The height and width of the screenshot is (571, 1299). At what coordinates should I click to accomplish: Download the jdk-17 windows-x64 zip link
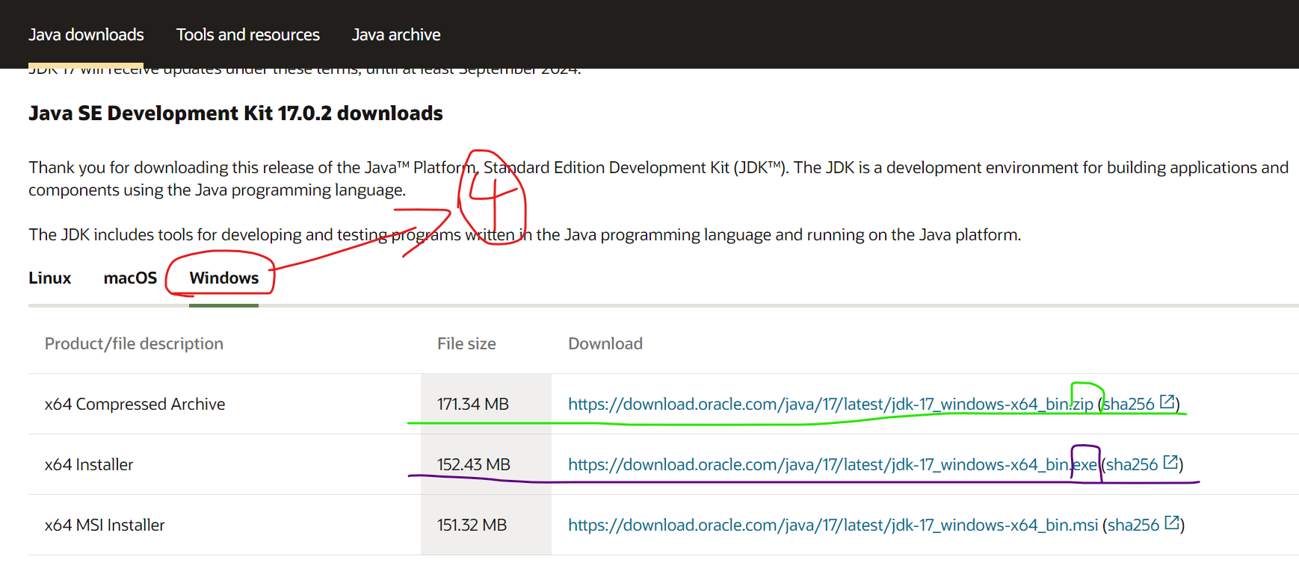830,404
